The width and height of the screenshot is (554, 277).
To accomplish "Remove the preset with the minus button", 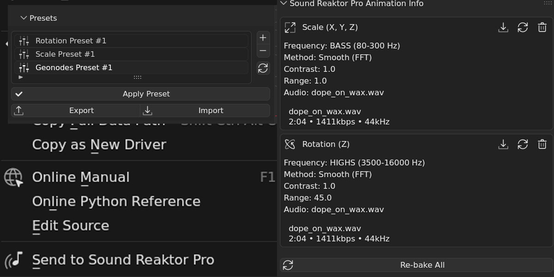I will (x=263, y=50).
